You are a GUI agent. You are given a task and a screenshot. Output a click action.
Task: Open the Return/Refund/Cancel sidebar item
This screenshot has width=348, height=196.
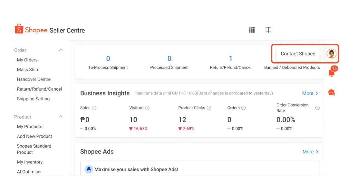(x=39, y=89)
